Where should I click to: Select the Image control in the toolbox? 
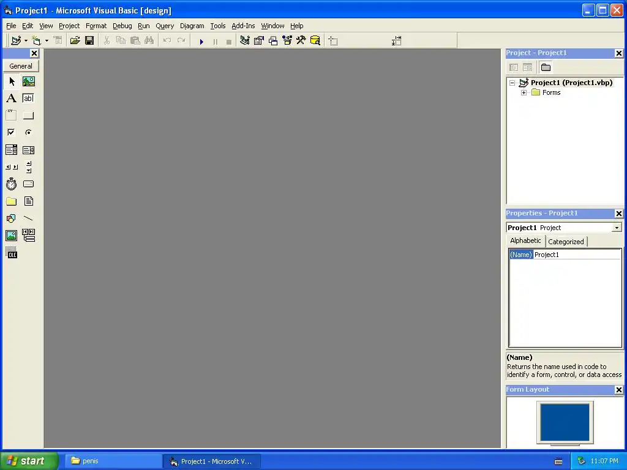click(x=11, y=236)
